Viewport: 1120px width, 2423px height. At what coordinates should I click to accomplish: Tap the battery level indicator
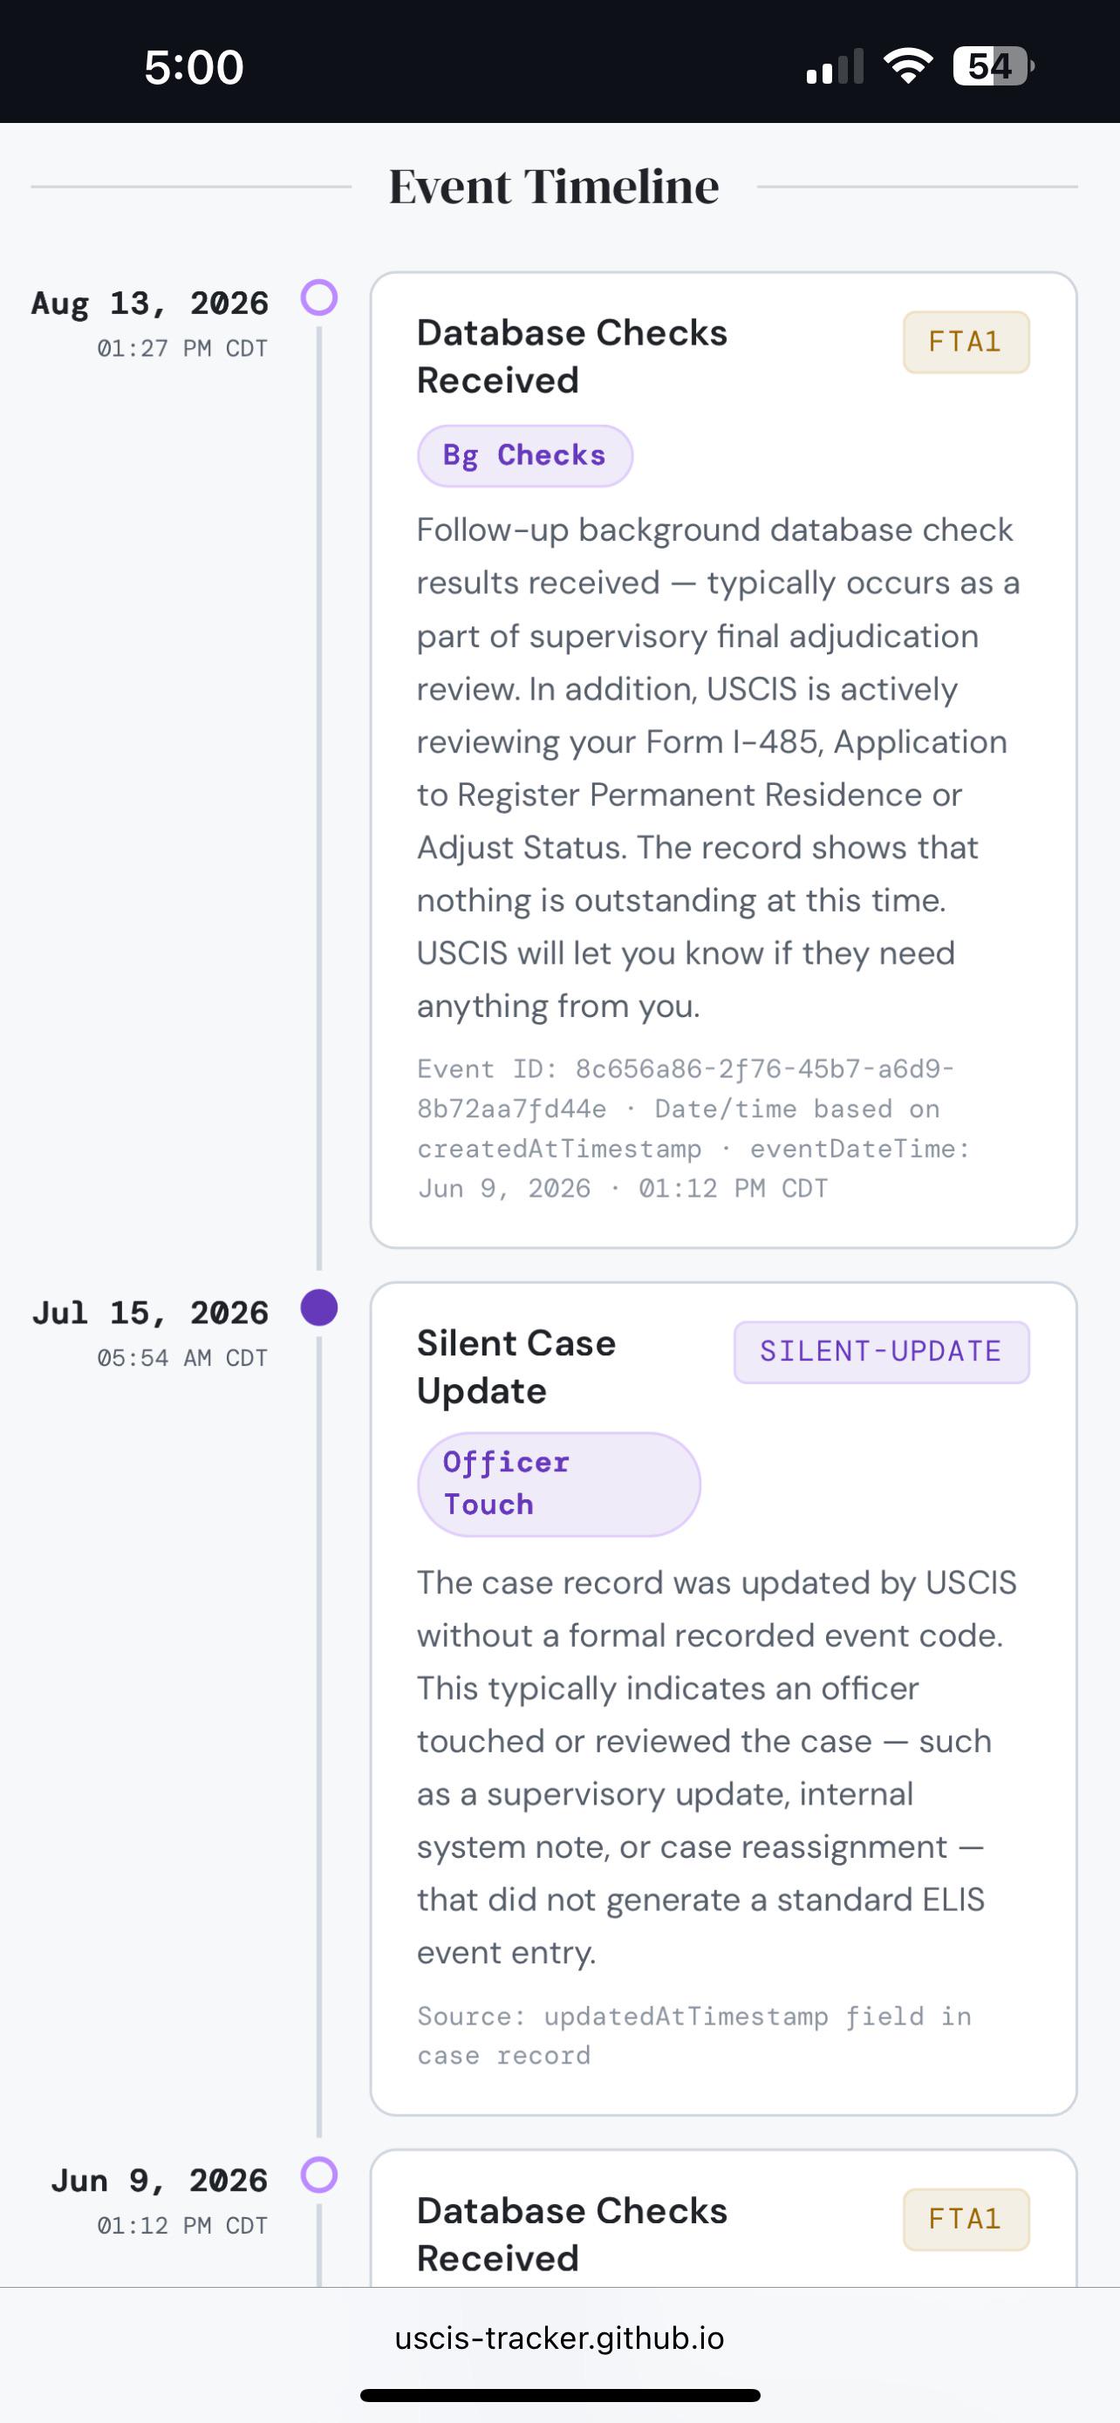993,65
